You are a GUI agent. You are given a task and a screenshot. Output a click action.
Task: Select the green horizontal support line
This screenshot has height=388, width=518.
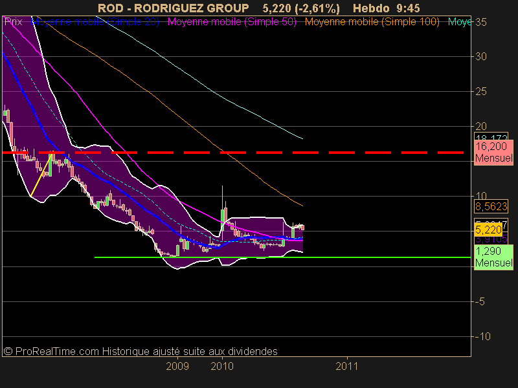point(282,257)
